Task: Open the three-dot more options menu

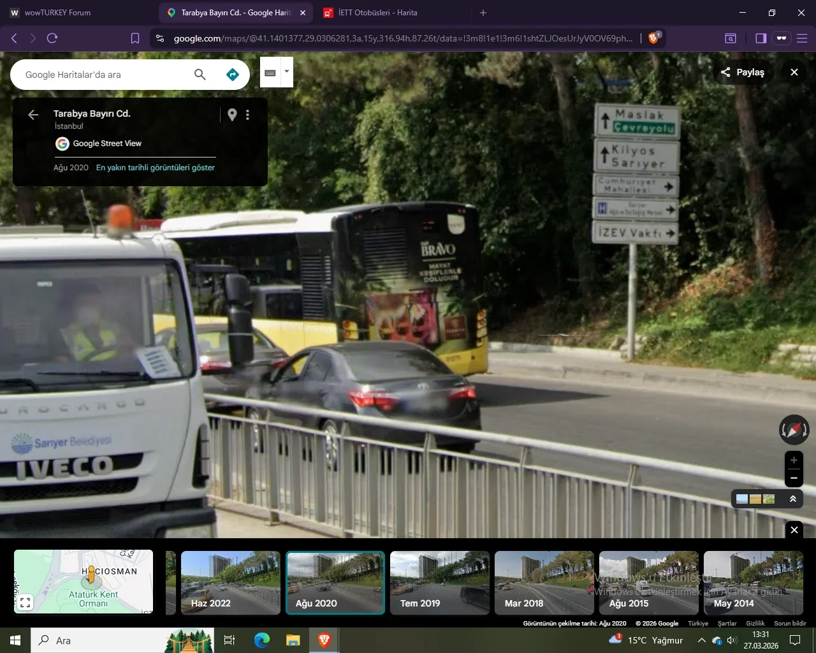Action: pos(247,115)
